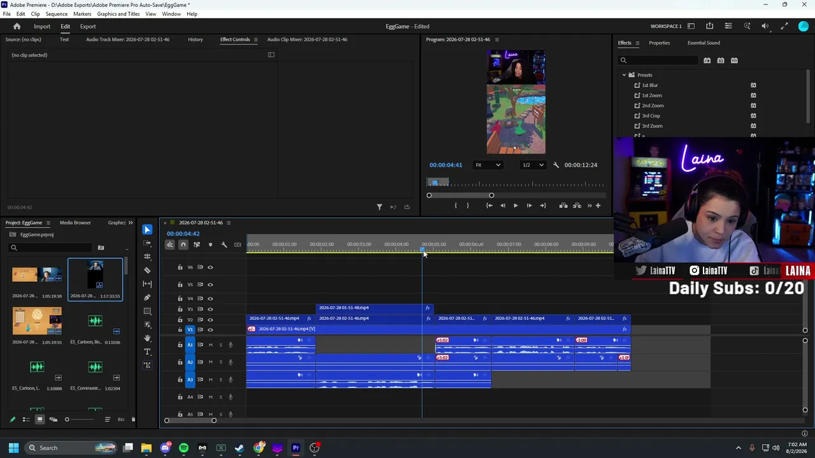The image size is (815, 458).
Task: Open the Effect Controls panel menu
Action: tap(256, 39)
